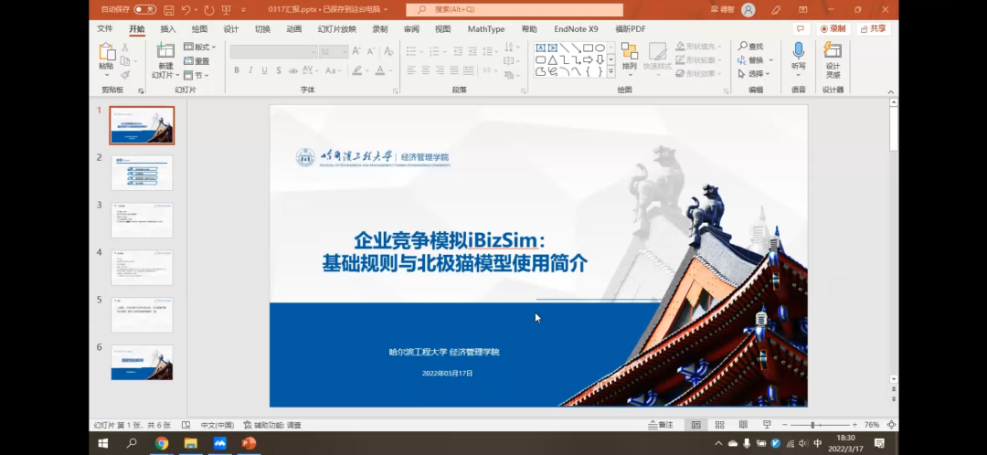This screenshot has height=455, width=987.
Task: Click the Undo arrow icon
Action: coord(186,9)
